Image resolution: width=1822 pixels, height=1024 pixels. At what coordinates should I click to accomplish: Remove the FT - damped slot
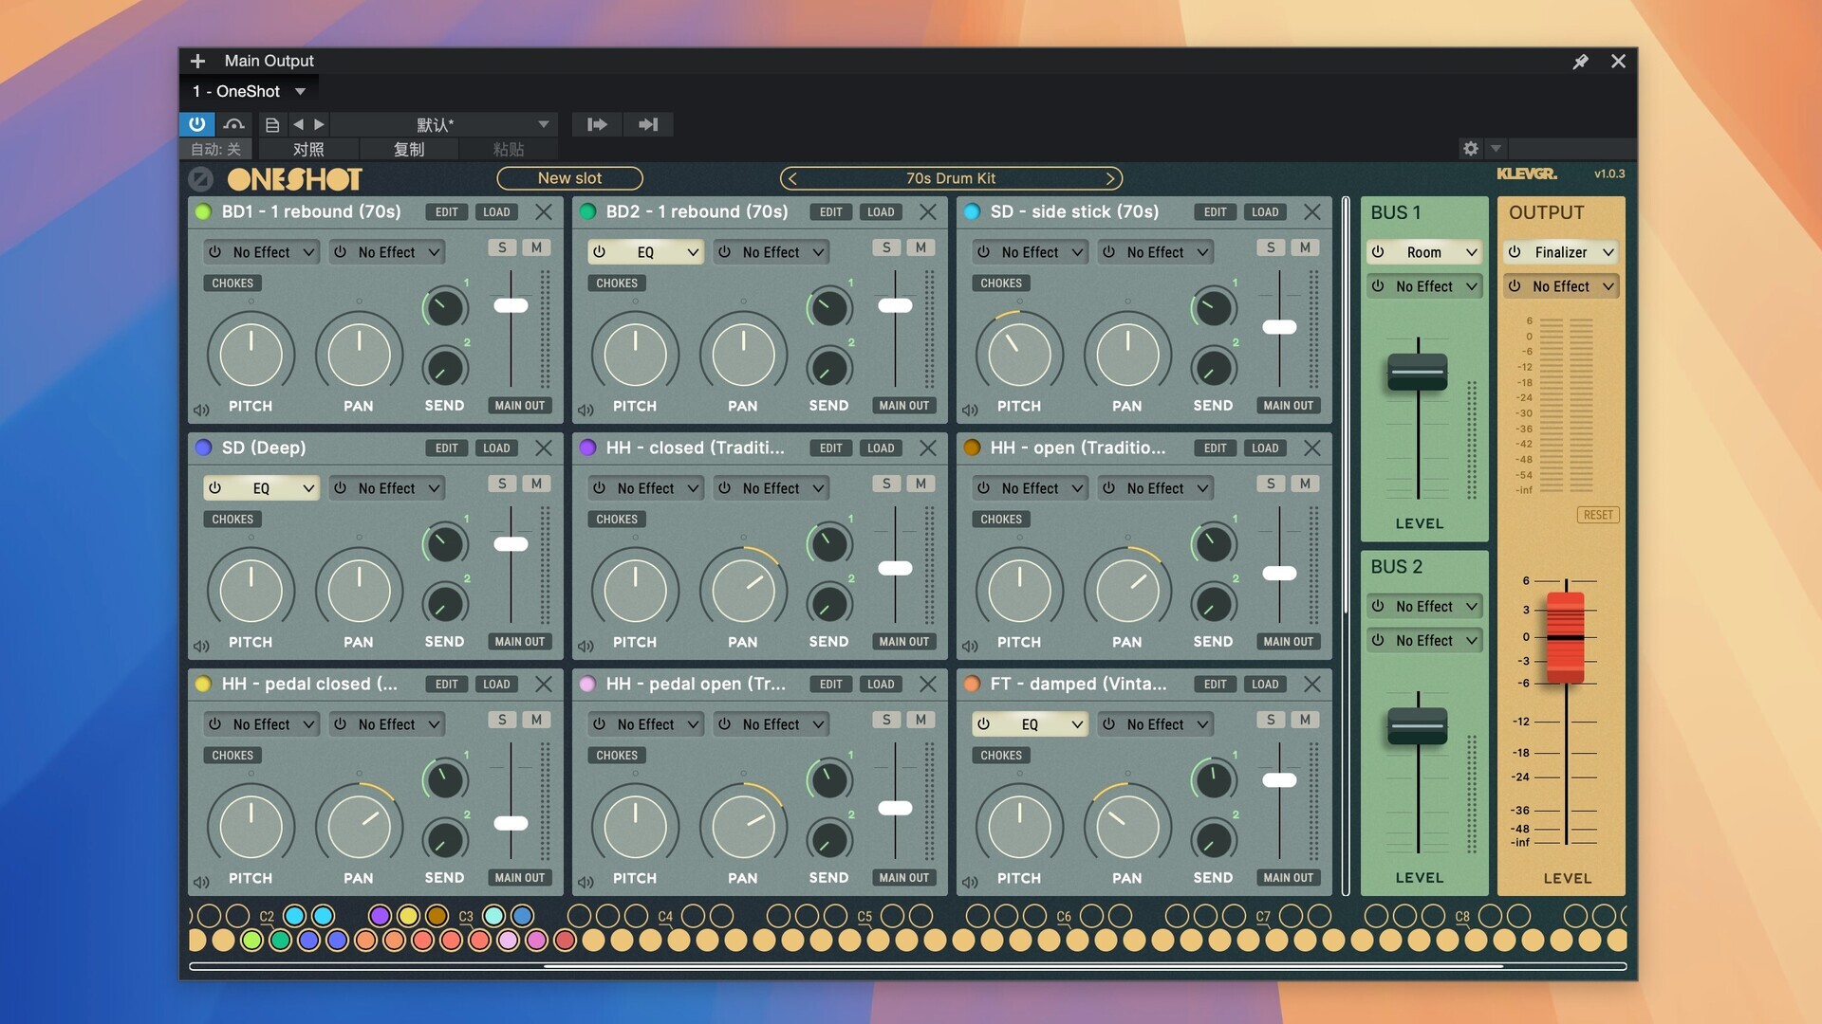(1312, 684)
